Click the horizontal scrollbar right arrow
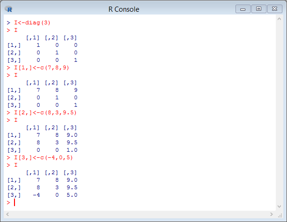The height and width of the screenshot is (222, 287). click(x=275, y=215)
